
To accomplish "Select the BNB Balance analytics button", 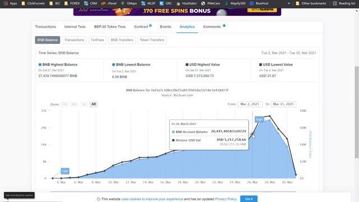I will click(47, 40).
